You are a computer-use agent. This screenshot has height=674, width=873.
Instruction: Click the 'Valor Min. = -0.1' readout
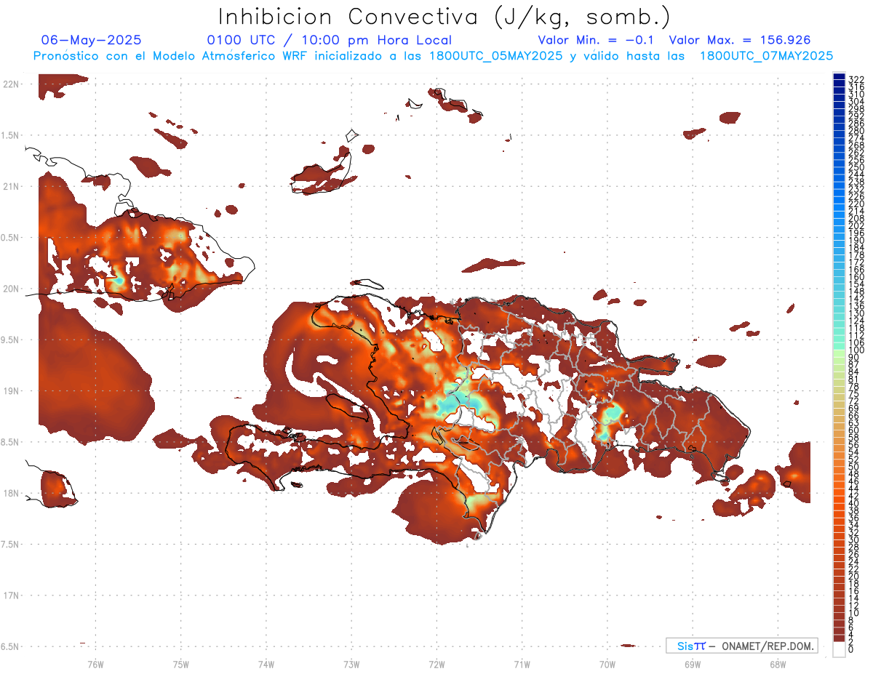click(597, 40)
